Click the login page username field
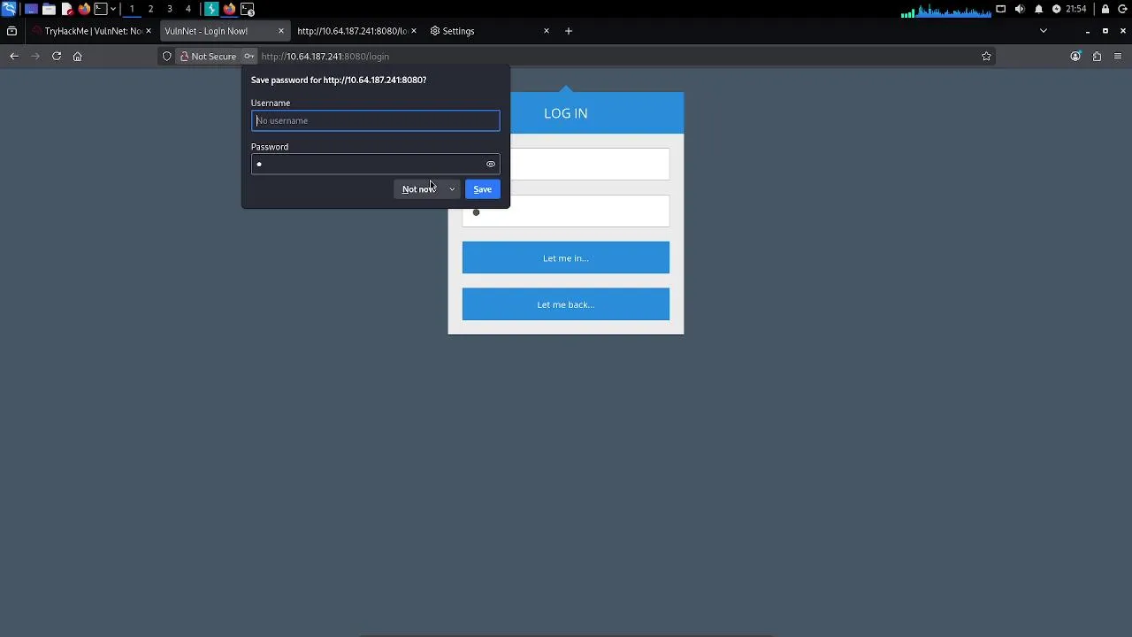 tap(589, 165)
